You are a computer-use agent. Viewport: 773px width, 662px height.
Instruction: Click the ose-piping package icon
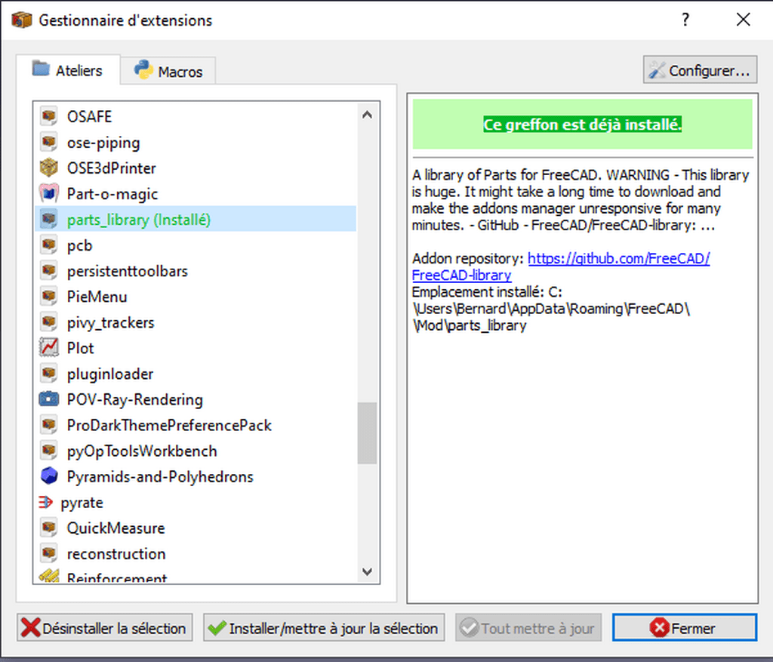point(49,143)
